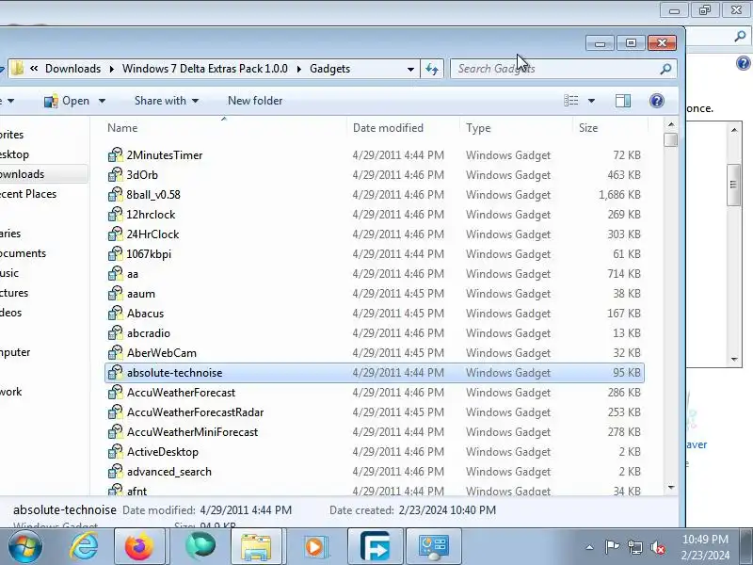This screenshot has height=565, width=753.
Task: Launch Internet Explorer from taskbar
Action: pos(84,546)
